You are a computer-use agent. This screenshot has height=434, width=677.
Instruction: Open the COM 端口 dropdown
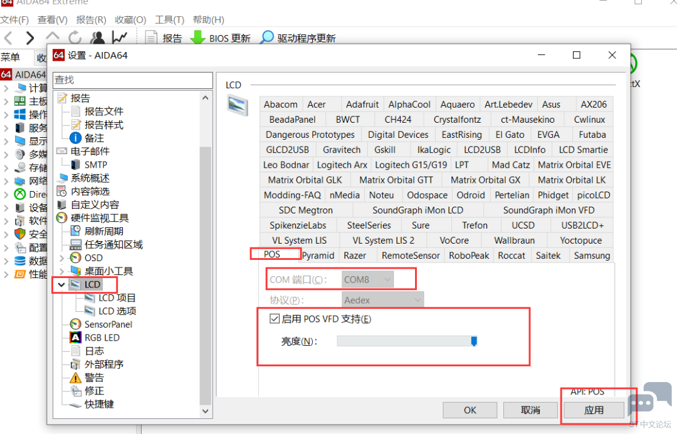tap(367, 279)
